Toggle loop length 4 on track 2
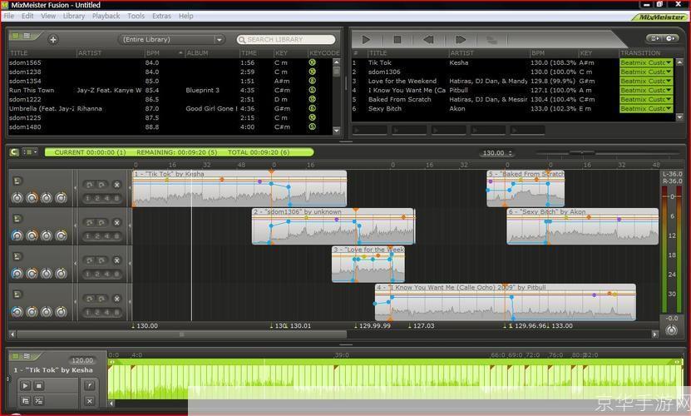691x416 pixels. [x=106, y=236]
